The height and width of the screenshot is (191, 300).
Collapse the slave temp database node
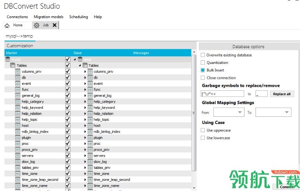click(x=75, y=60)
